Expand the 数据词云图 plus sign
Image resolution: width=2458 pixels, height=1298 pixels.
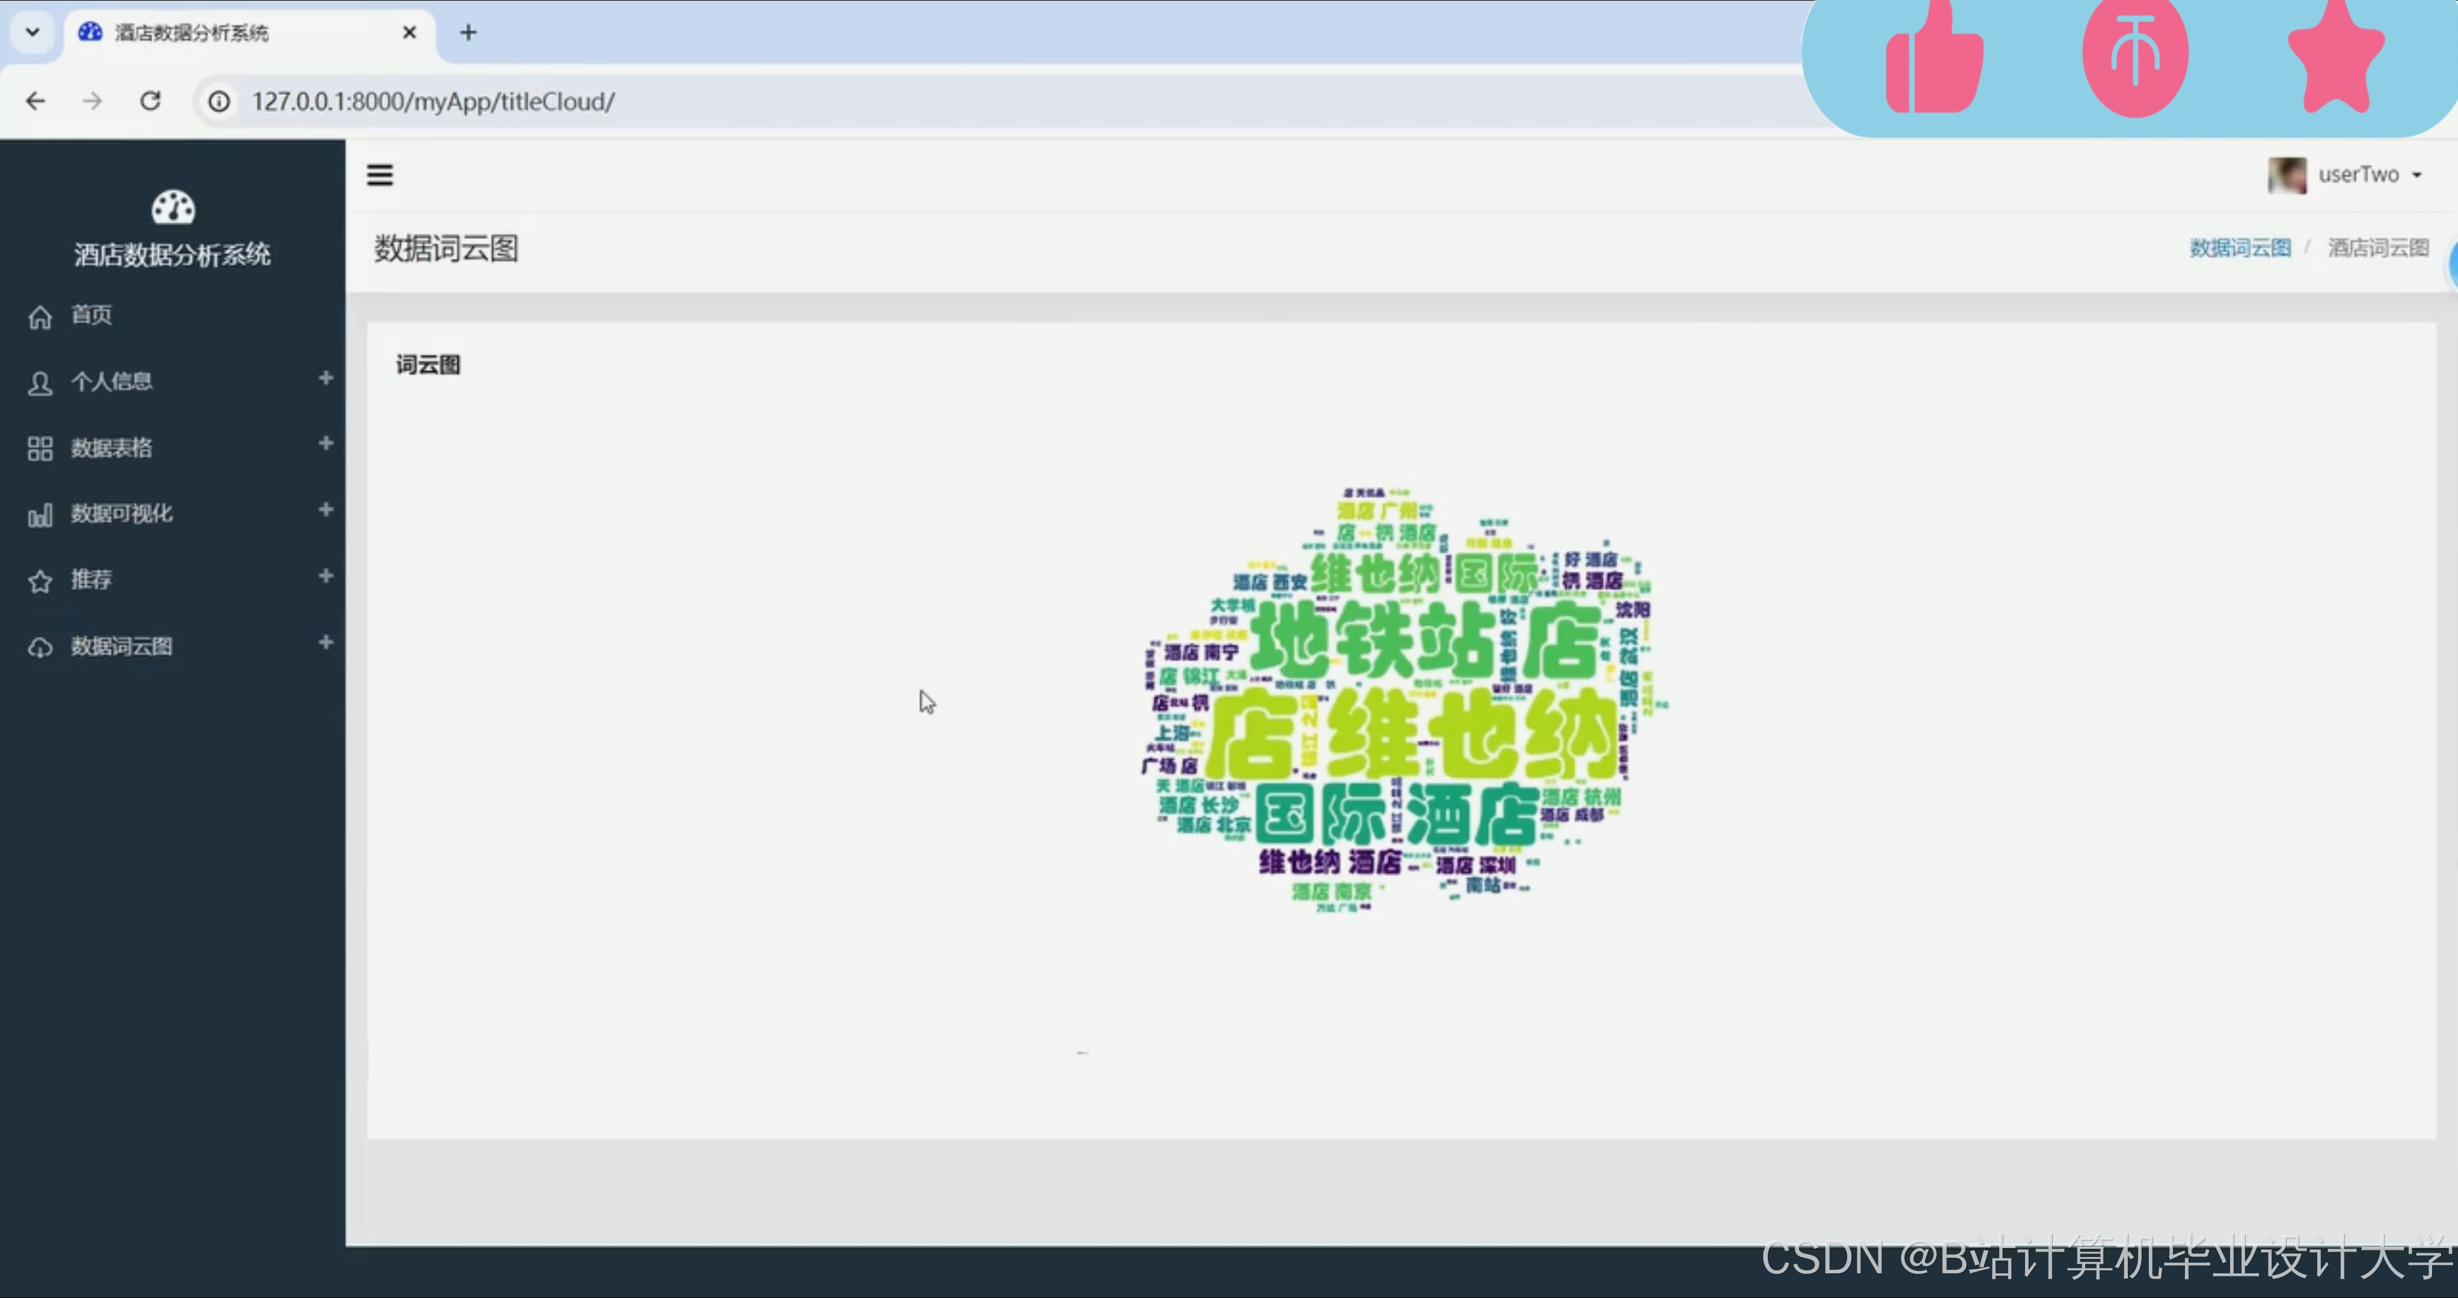point(325,643)
